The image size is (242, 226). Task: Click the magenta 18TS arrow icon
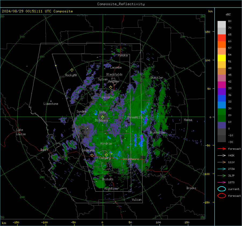click(222, 182)
